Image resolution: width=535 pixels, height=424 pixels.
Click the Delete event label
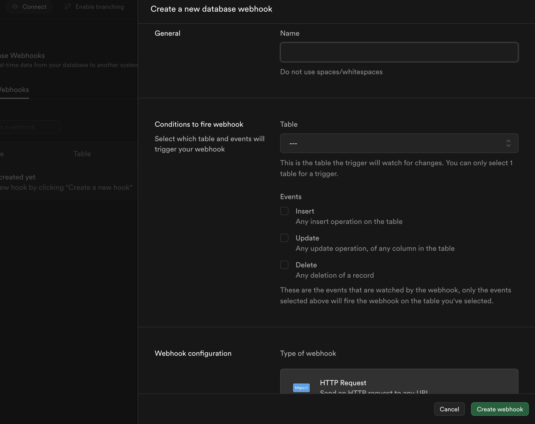(x=306, y=265)
